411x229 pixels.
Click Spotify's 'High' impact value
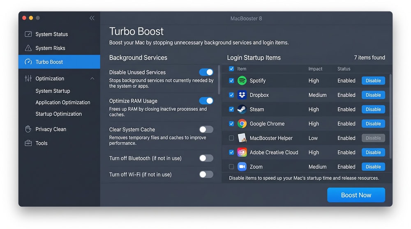point(314,80)
